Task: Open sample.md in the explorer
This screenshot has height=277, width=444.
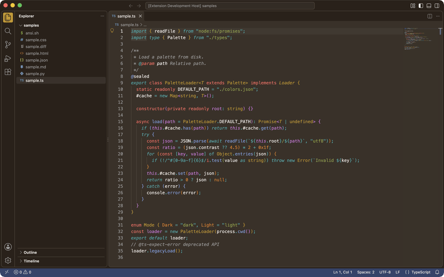Action: (61, 67)
